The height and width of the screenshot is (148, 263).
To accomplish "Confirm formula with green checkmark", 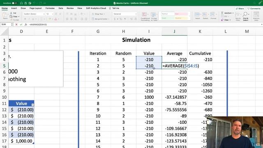I will [x=21, y=25].
